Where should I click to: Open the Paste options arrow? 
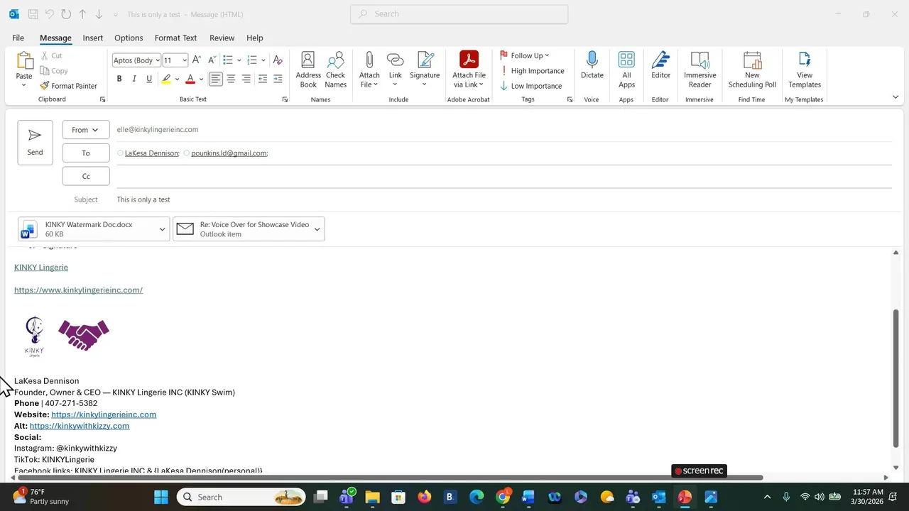[x=24, y=86]
